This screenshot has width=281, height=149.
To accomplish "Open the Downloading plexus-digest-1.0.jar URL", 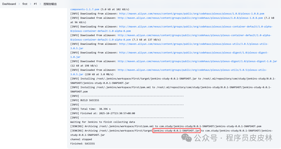I will click(x=169, y=55).
